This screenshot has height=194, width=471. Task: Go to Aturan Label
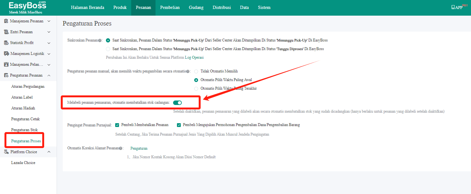click(22, 97)
